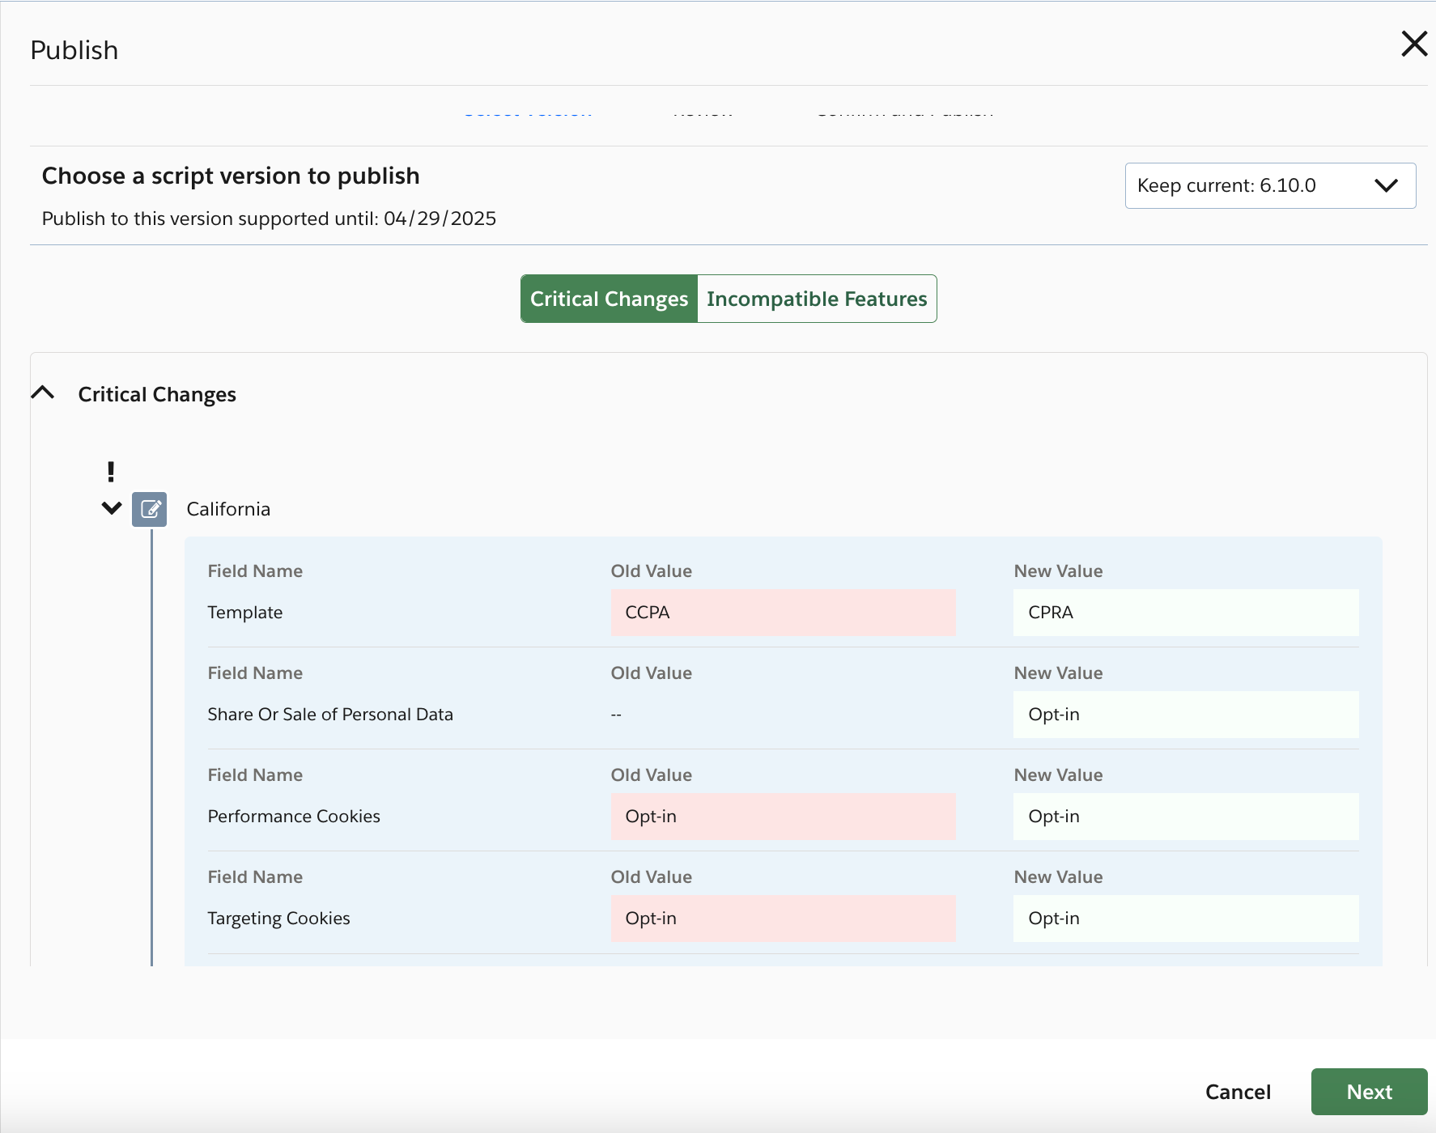Click the CPRA new value cell

pos(1185,613)
